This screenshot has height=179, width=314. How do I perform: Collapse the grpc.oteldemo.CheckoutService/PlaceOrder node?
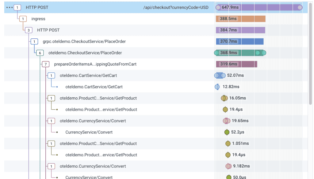pyautogui.click(x=34, y=41)
